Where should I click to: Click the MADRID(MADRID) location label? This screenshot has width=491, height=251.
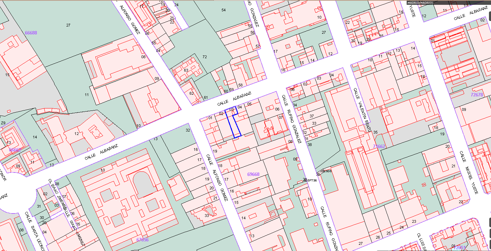[x=420, y=3]
